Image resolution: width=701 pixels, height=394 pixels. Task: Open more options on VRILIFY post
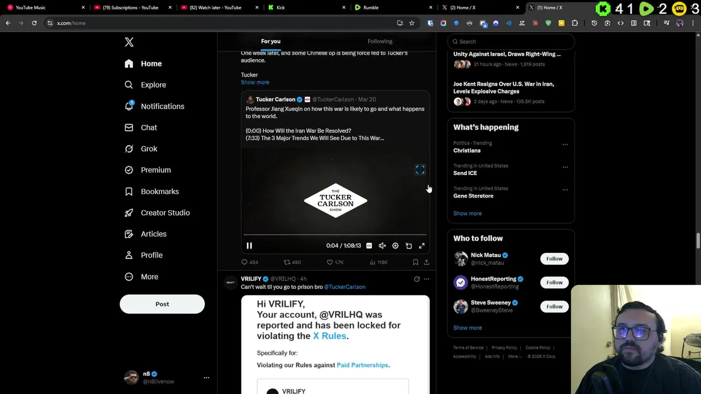(x=427, y=279)
